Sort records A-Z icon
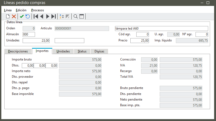This screenshot has width=216, height=121. coord(62,16)
